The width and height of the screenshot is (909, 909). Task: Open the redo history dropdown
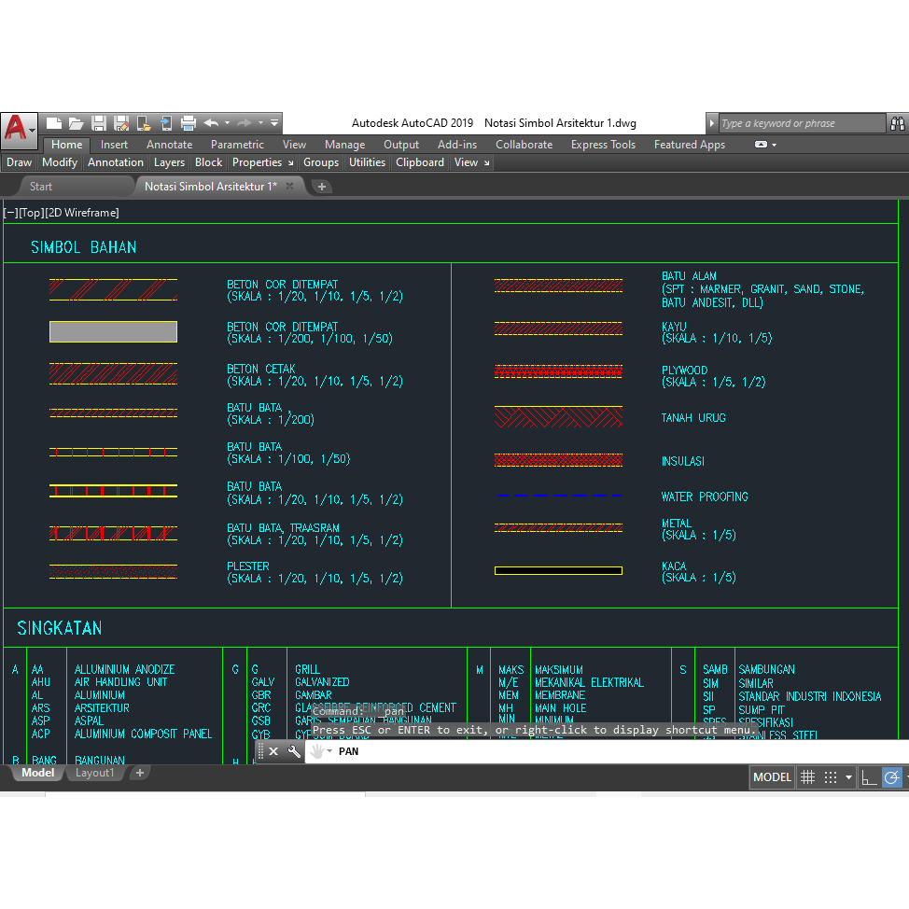(x=261, y=123)
